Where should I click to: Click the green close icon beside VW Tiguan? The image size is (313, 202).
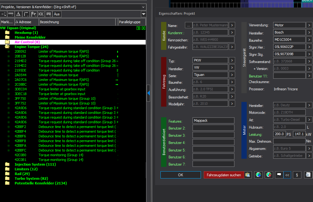click(143, 28)
